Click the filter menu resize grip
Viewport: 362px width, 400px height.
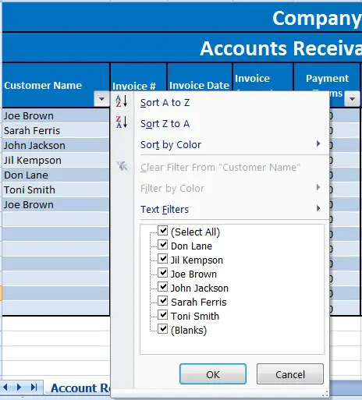326,394
